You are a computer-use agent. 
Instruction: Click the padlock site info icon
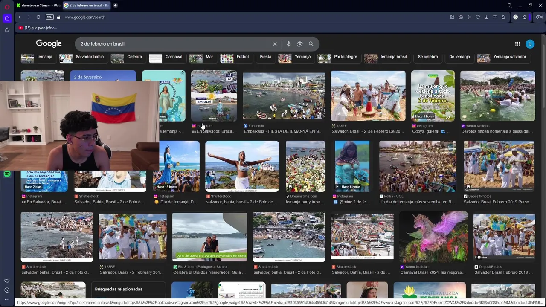click(x=59, y=17)
